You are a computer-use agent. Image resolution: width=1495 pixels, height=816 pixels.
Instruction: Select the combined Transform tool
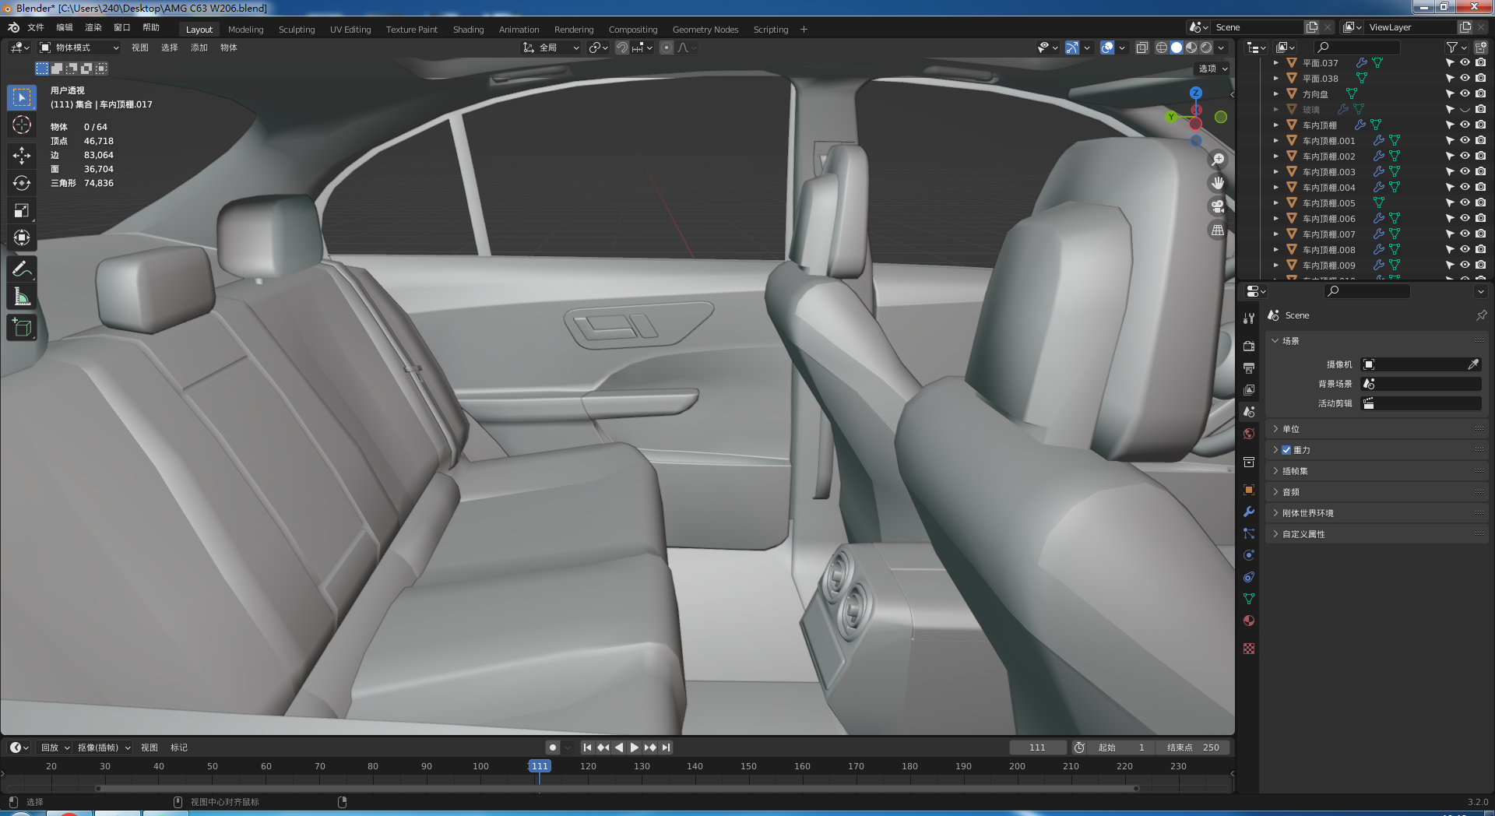pyautogui.click(x=22, y=237)
